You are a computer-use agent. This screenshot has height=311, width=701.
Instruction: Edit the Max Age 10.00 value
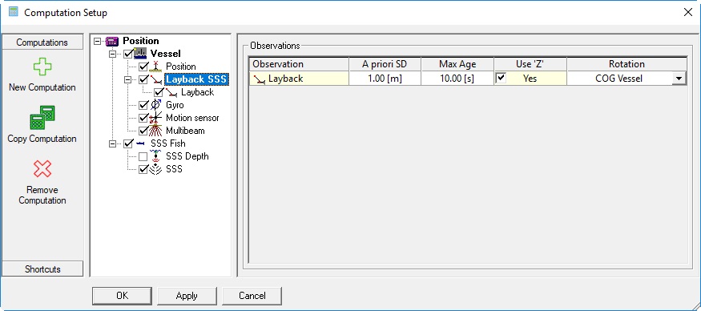click(457, 79)
